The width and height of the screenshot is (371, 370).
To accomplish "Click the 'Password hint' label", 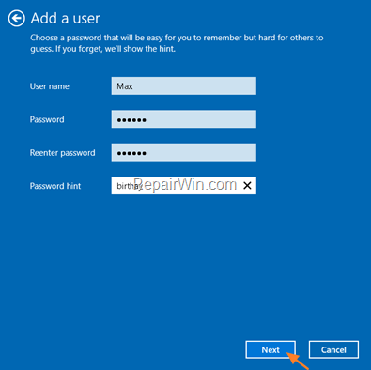I will [55, 186].
